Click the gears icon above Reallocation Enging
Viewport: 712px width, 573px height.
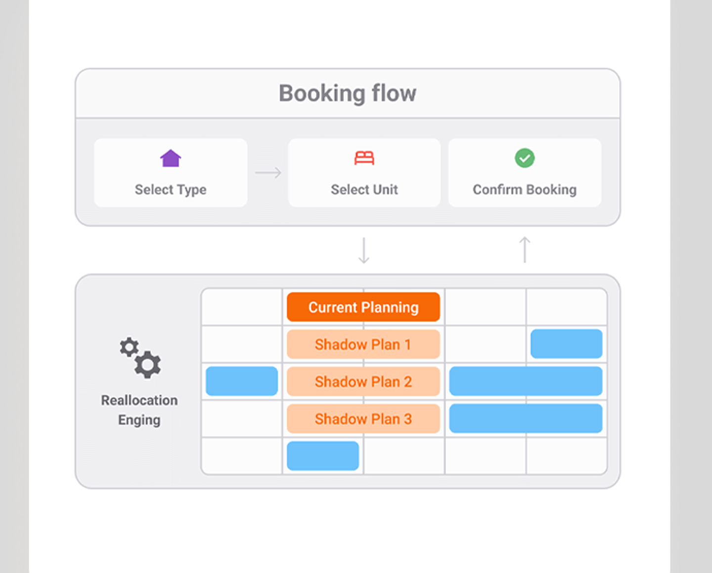pyautogui.click(x=140, y=358)
